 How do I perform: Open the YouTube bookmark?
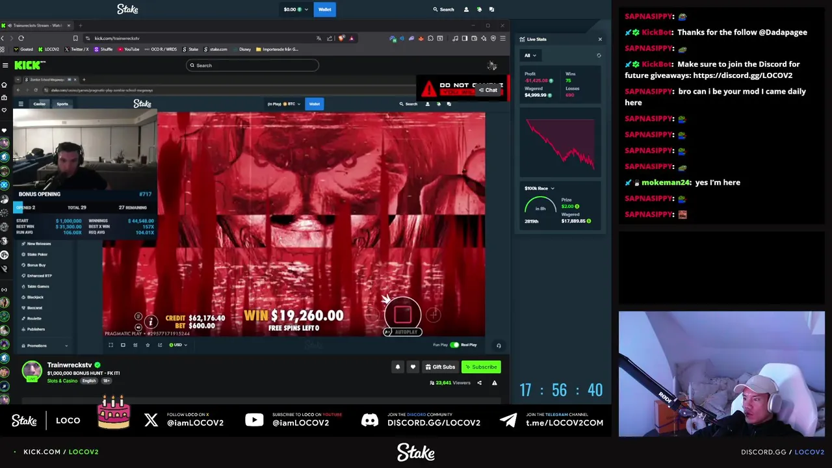coord(129,49)
